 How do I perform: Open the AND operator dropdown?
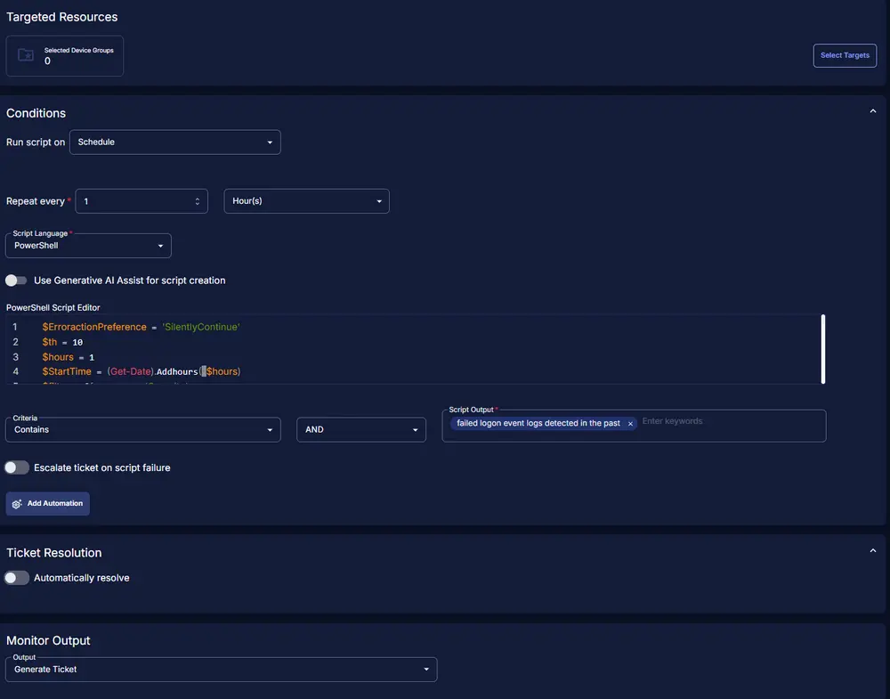[x=361, y=430]
